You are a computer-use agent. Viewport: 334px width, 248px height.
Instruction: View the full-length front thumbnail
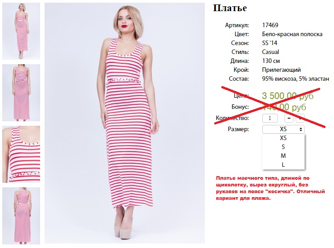pos(21,31)
